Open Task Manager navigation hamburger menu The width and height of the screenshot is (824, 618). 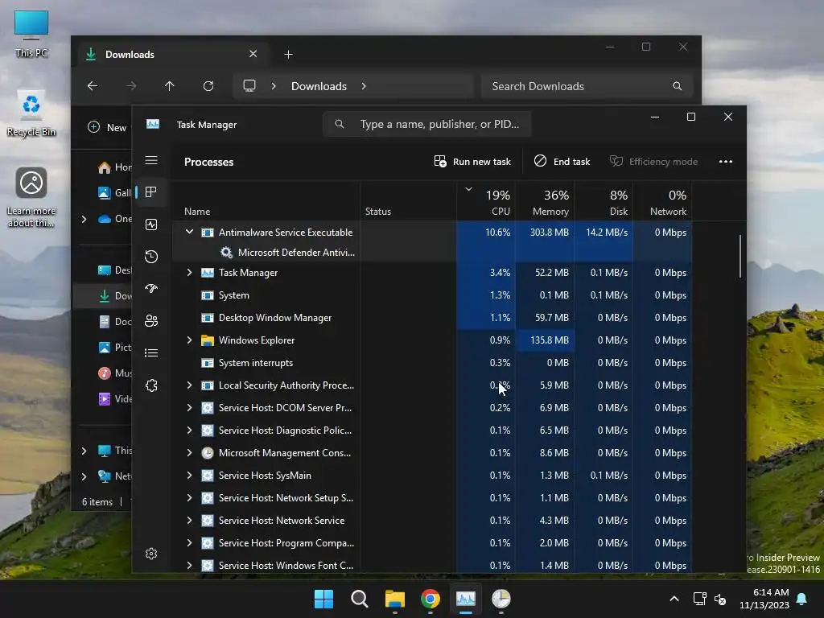[x=151, y=160]
